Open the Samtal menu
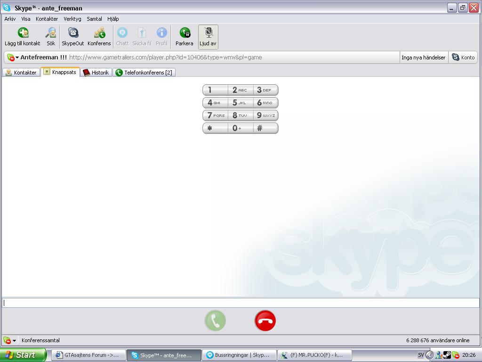 (x=94, y=19)
